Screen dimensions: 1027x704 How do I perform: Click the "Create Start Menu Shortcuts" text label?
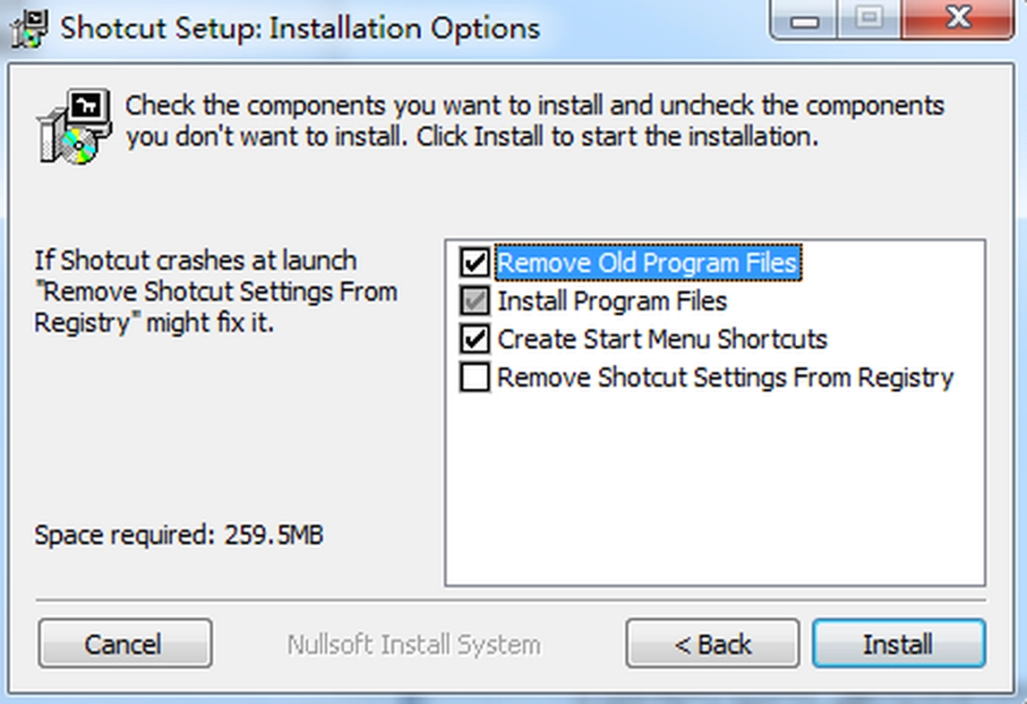pos(662,340)
